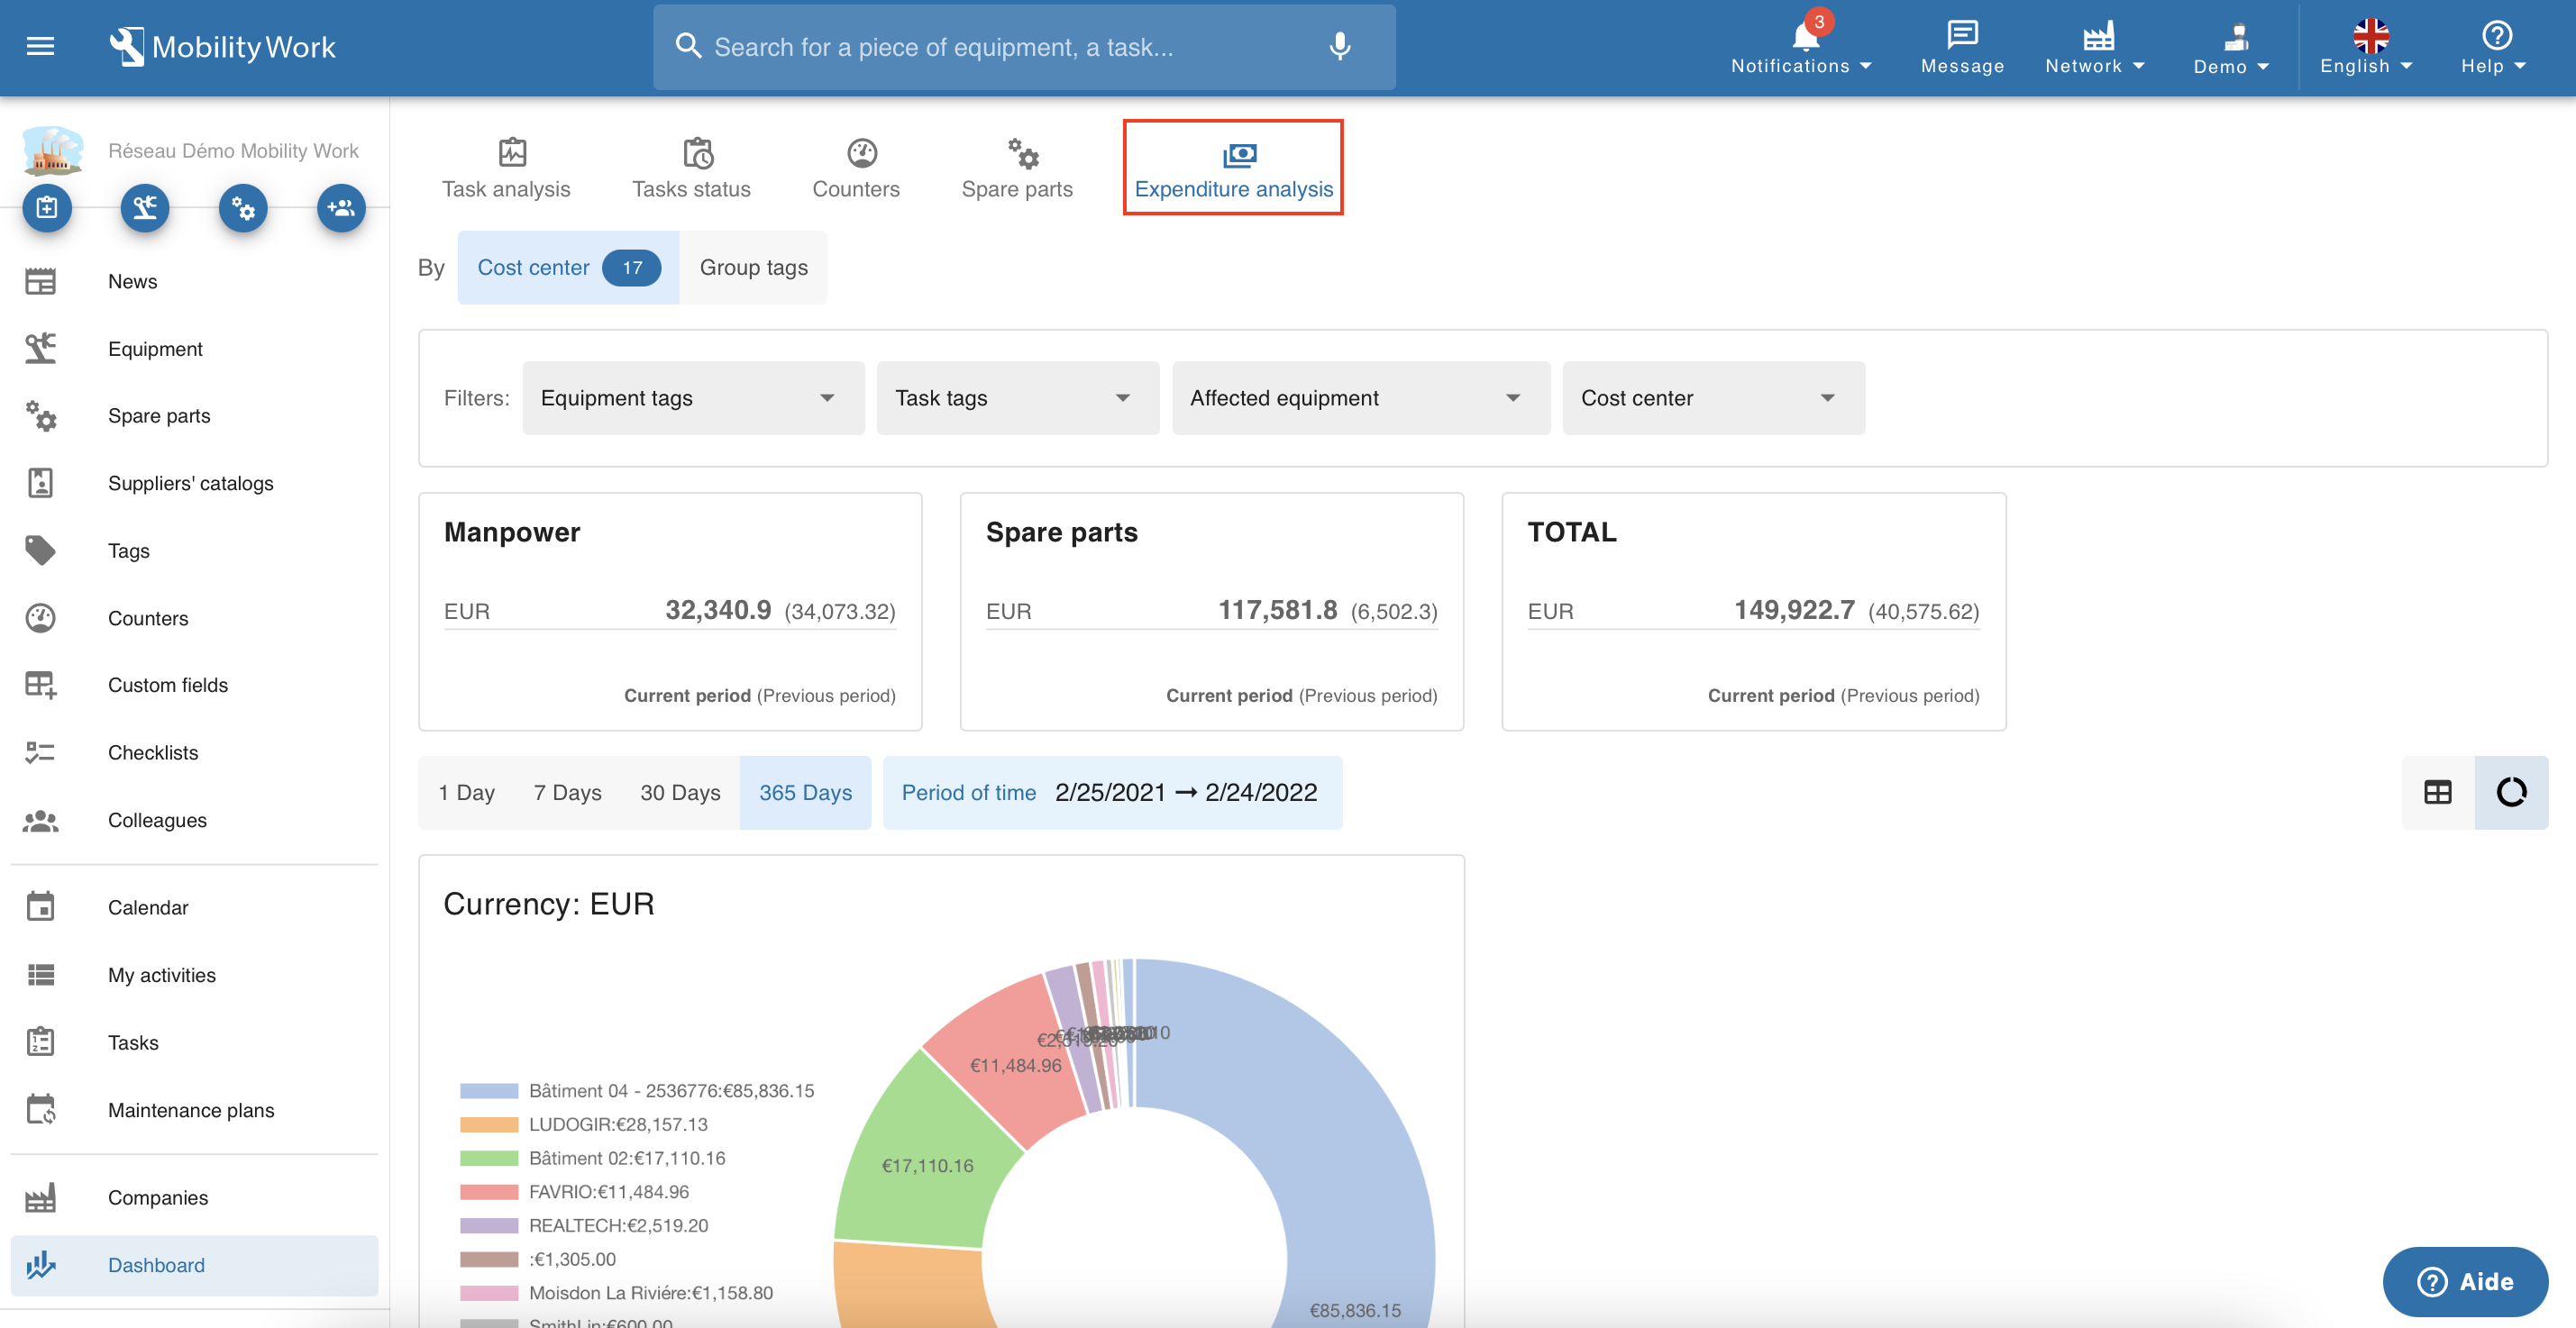Click the Help question mark icon
2576x1328 pixels.
tap(2496, 35)
